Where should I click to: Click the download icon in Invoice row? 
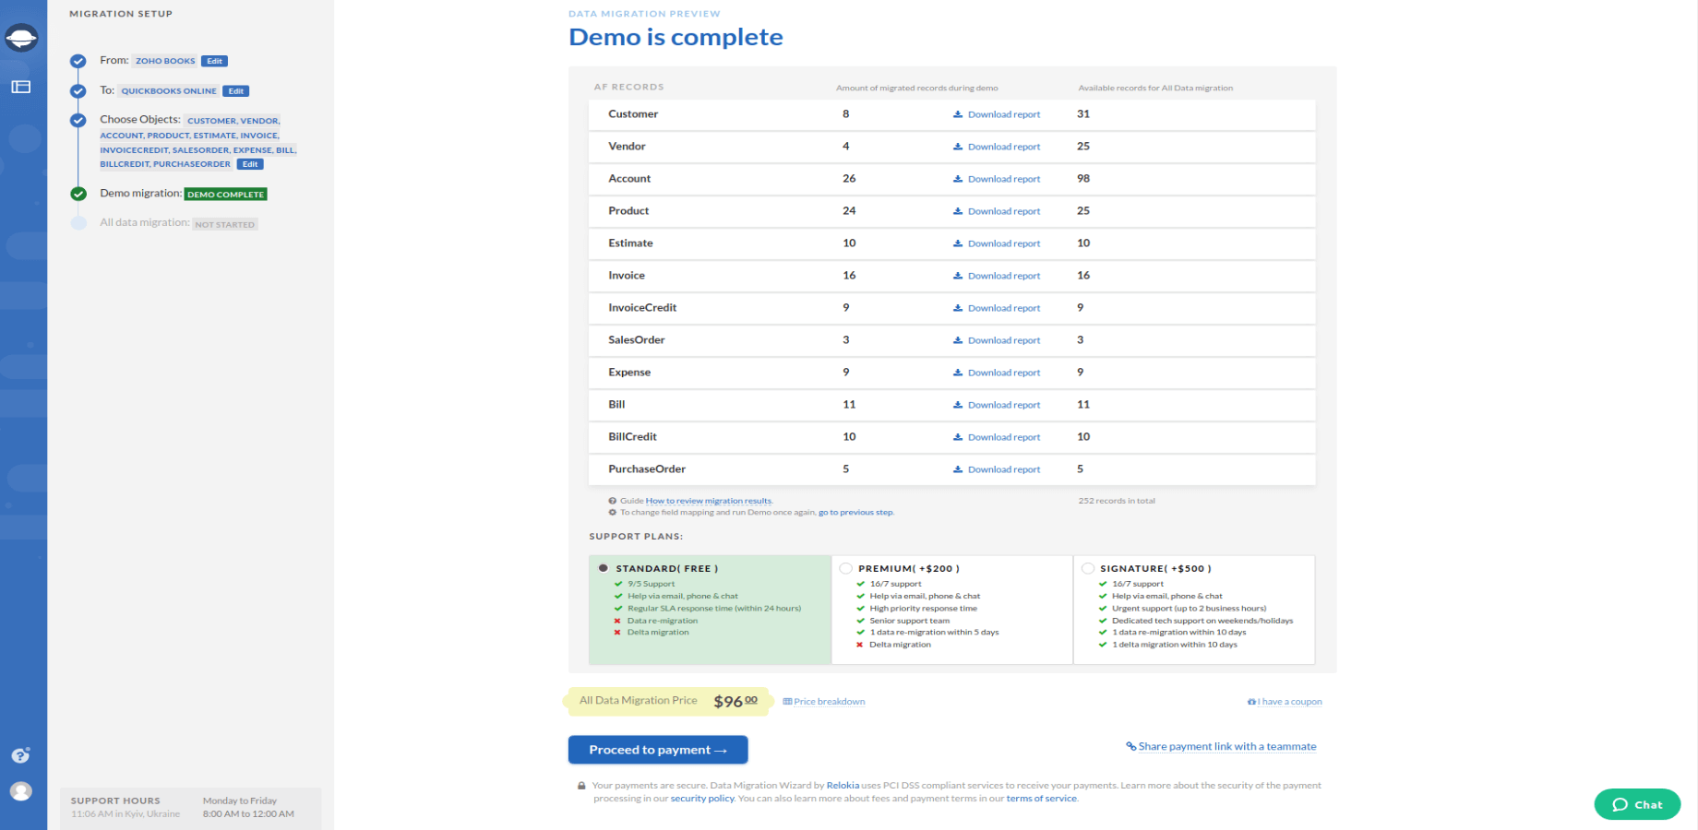tap(958, 276)
